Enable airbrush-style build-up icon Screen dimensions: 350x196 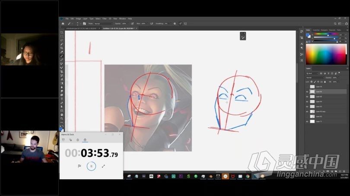tap(152, 24)
